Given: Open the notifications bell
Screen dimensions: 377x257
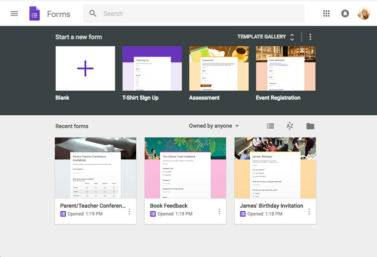Looking at the screenshot, I should pyautogui.click(x=345, y=14).
